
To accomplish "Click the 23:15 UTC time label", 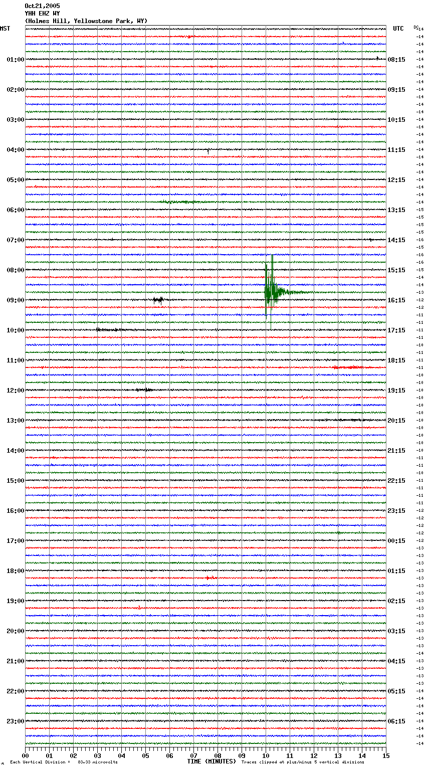I will (396, 511).
